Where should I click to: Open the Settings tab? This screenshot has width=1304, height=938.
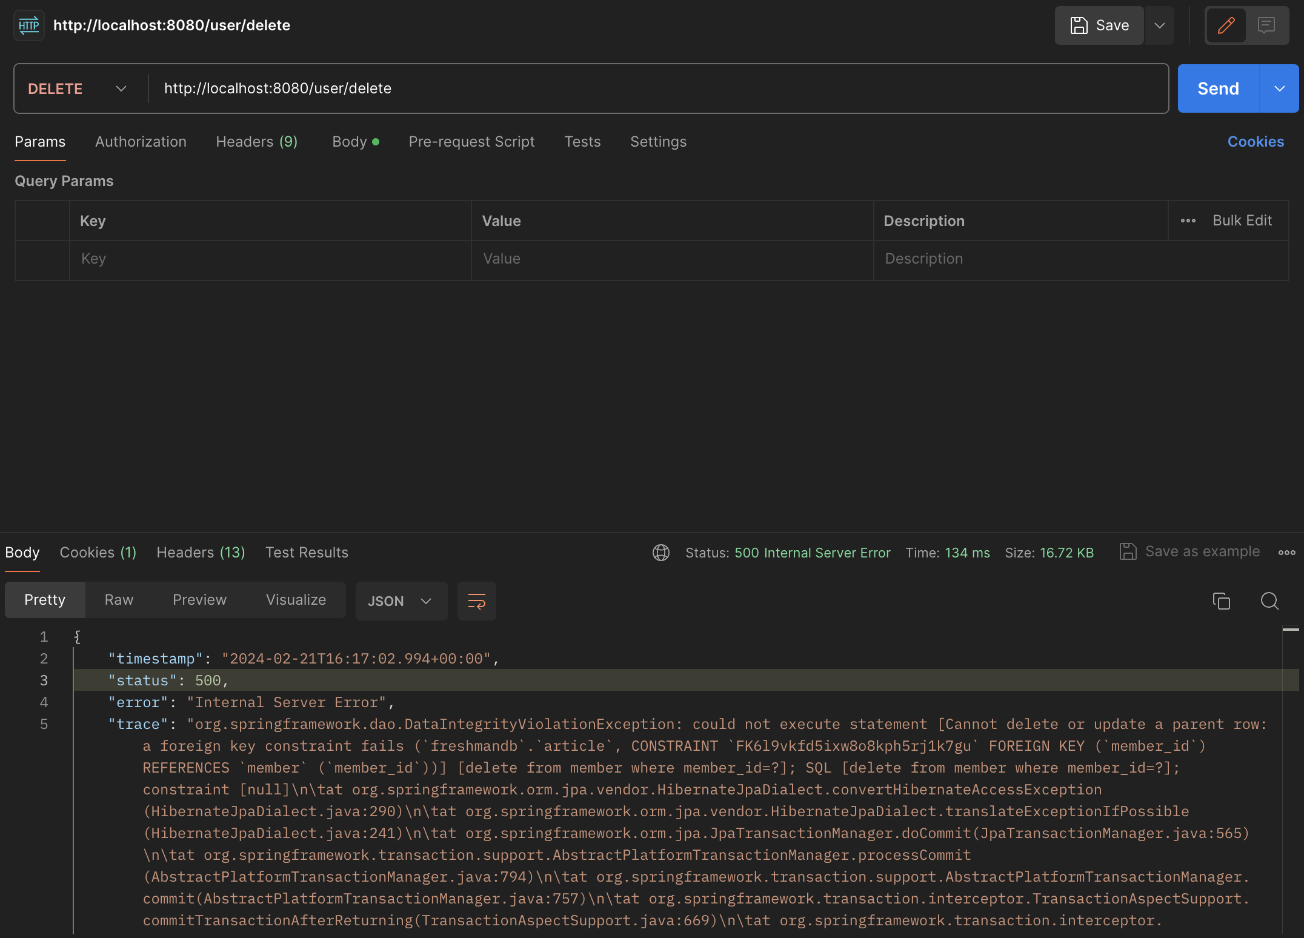pyautogui.click(x=658, y=142)
